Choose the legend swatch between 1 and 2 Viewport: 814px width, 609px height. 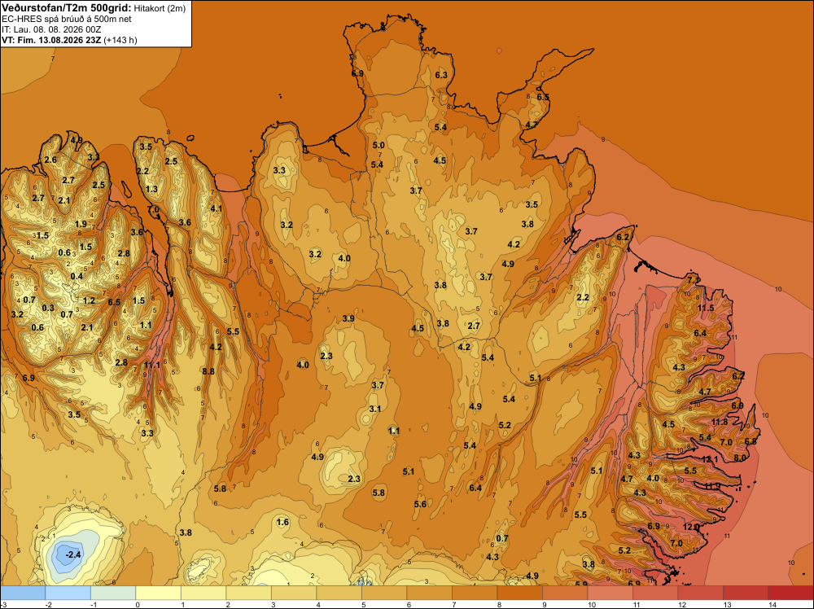[x=203, y=593]
